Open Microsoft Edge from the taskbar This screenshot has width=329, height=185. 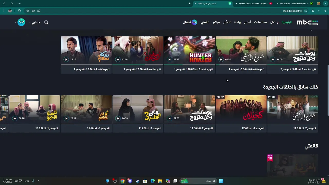152,181
